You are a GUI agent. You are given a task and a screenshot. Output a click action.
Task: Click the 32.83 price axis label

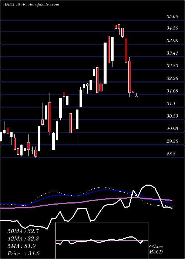172,65
